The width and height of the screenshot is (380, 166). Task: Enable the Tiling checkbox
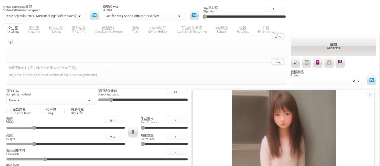tap(42, 111)
